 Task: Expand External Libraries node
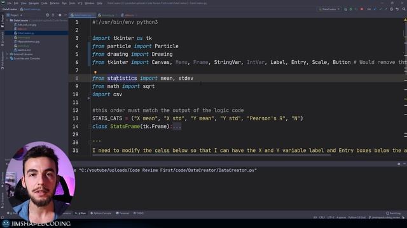(x=8, y=54)
